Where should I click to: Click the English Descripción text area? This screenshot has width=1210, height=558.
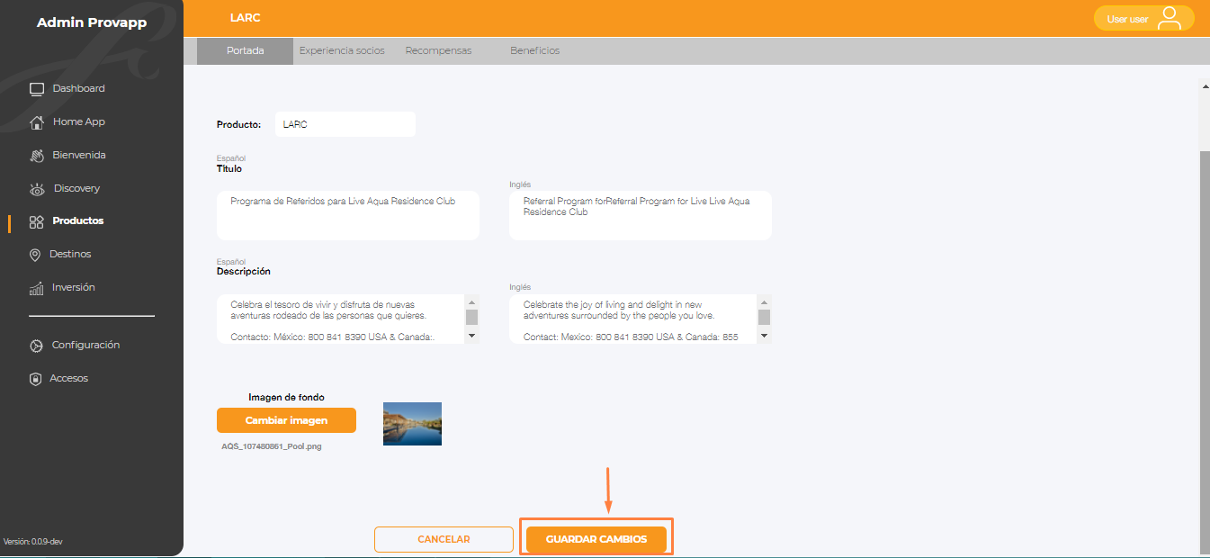point(632,319)
